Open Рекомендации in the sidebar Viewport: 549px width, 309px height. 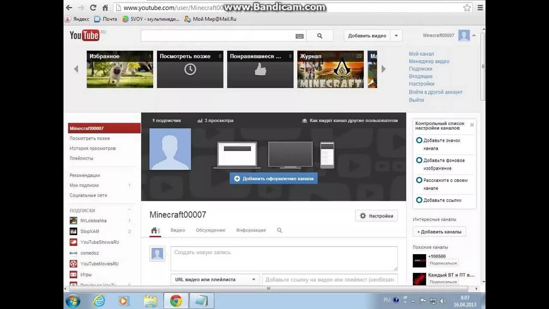[x=85, y=176]
